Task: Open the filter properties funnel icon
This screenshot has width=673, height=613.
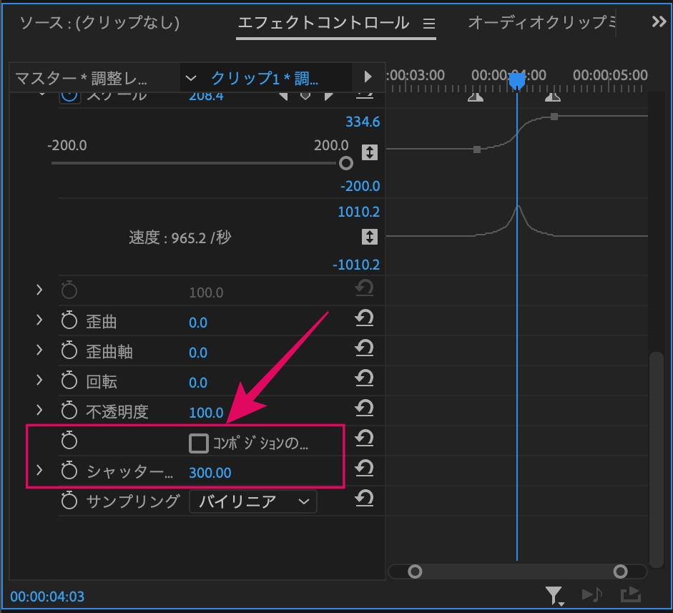Action: tap(554, 596)
